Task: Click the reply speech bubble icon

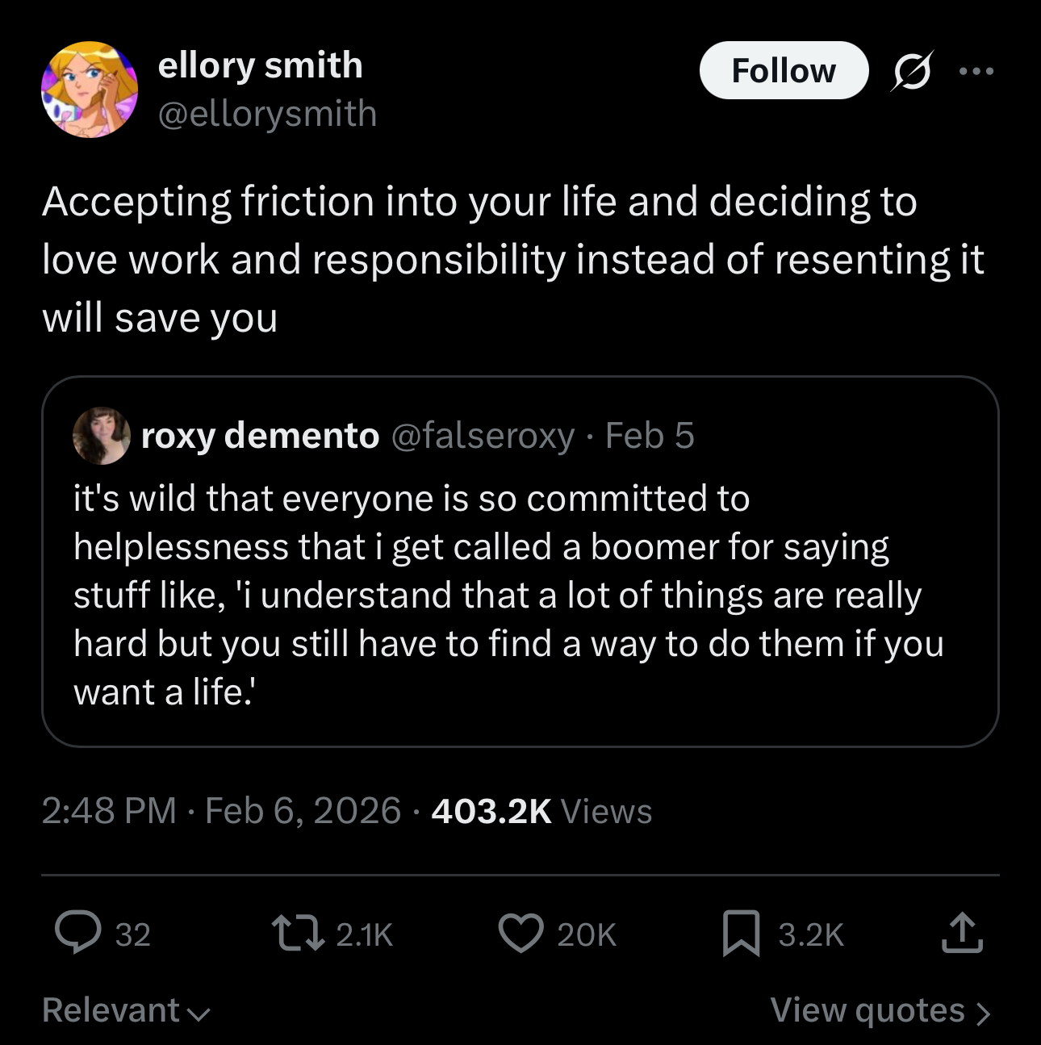Action: [78, 933]
